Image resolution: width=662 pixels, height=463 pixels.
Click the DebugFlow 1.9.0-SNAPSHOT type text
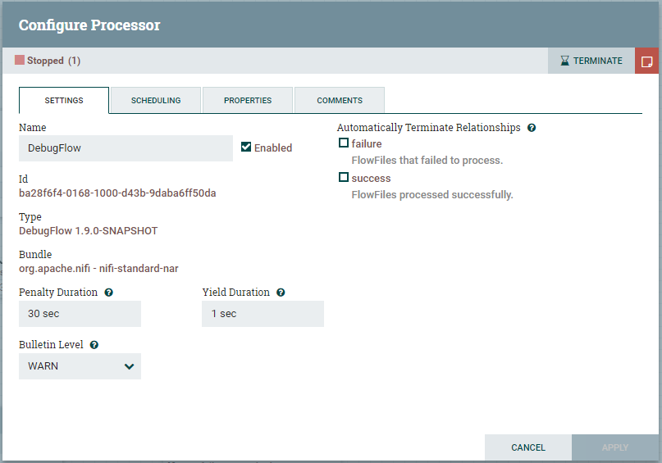coord(89,231)
